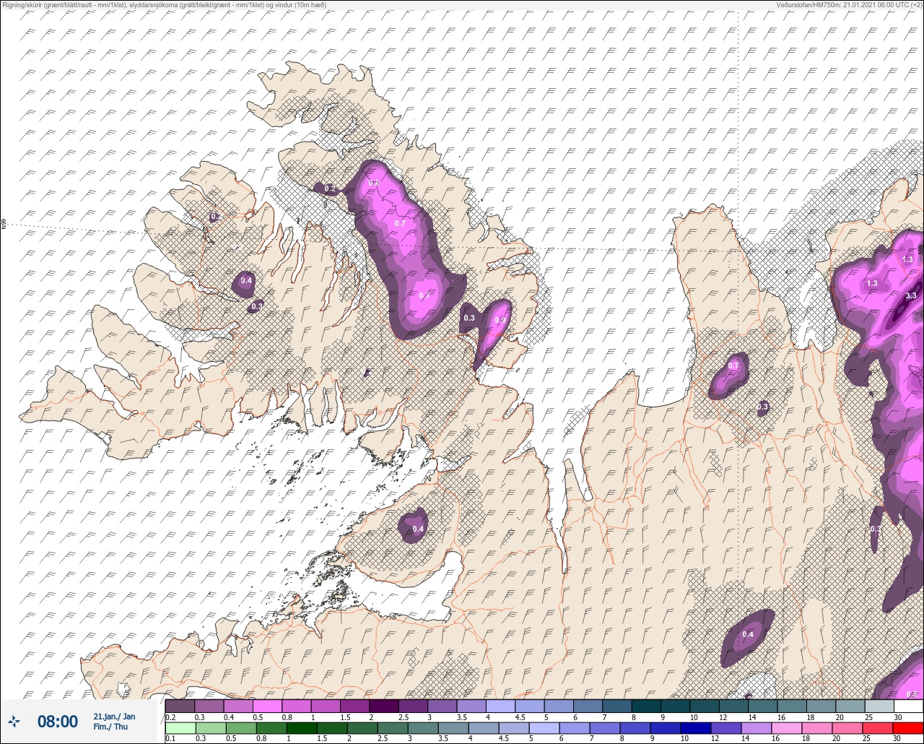Pick the upper legend swatch labeled 20
The width and height of the screenshot is (924, 744).
[850, 706]
